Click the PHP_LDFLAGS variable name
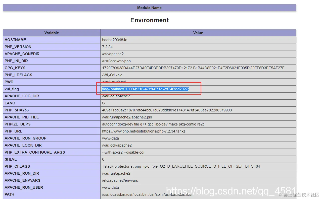The image size is (321, 199). (18, 75)
